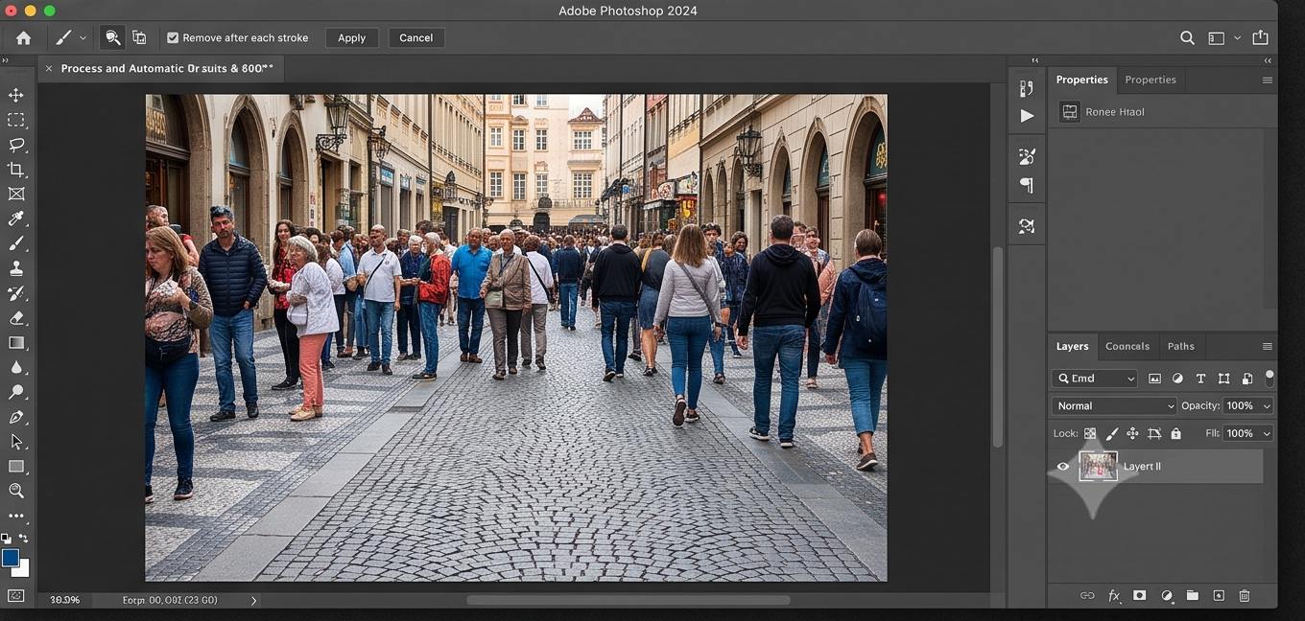Click the overlapping squares icon in options bar
This screenshot has width=1305, height=621.
tap(139, 37)
